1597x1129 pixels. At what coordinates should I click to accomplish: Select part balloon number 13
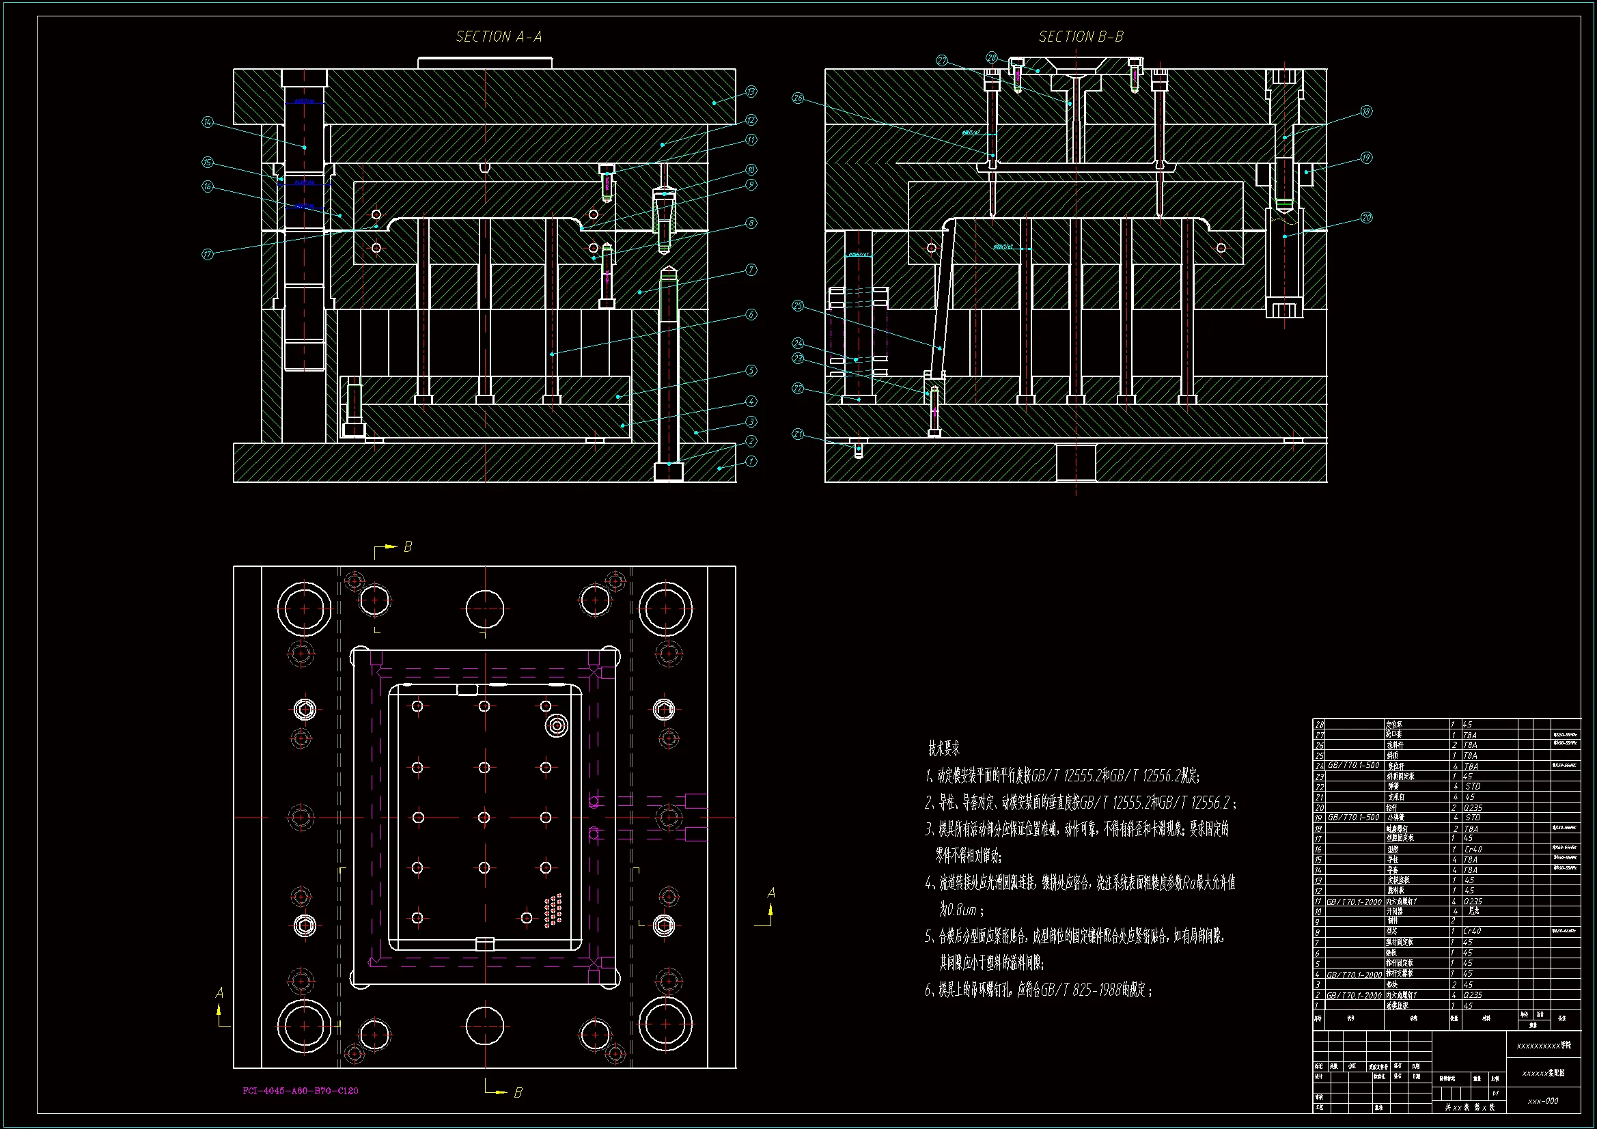point(751,92)
